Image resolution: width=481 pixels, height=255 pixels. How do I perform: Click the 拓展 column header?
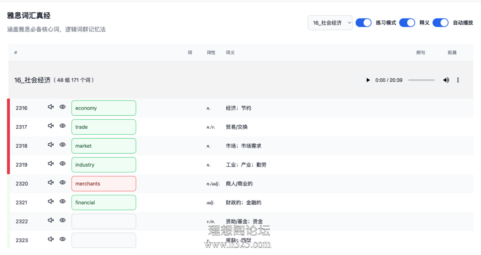[x=452, y=52]
